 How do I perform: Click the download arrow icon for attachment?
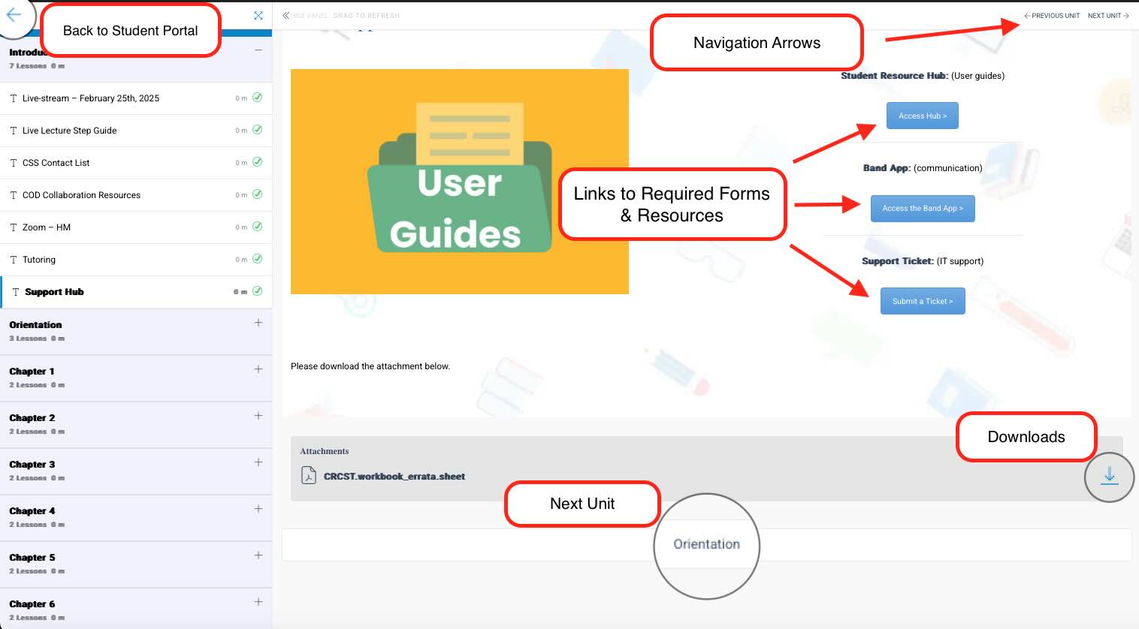point(1110,477)
